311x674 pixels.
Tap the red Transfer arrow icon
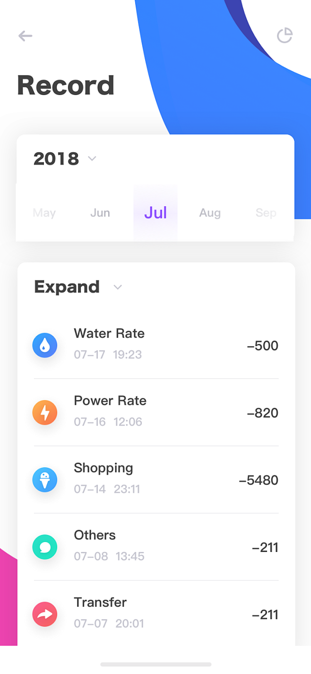pos(45,614)
